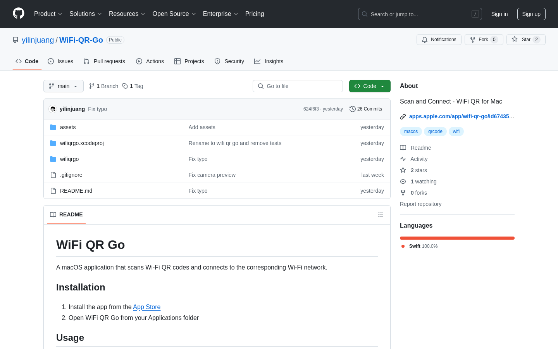Image resolution: width=558 pixels, height=349 pixels.
Task: Click the assets folder icon
Action: click(53, 127)
